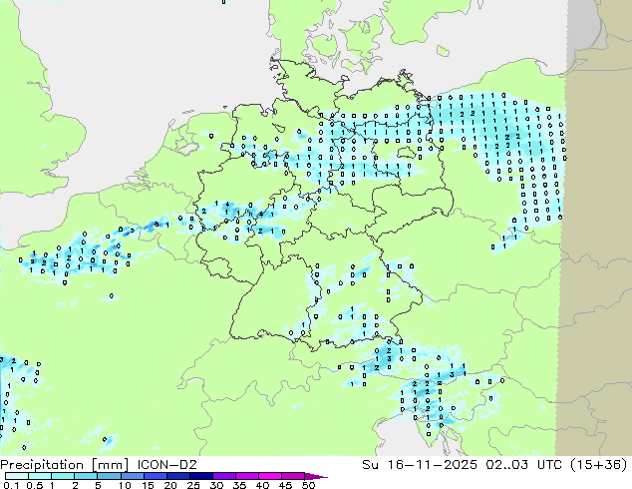The height and width of the screenshot is (489, 632).
Task: Select the 45–50 mm legend color swatch
Action: click(x=293, y=476)
